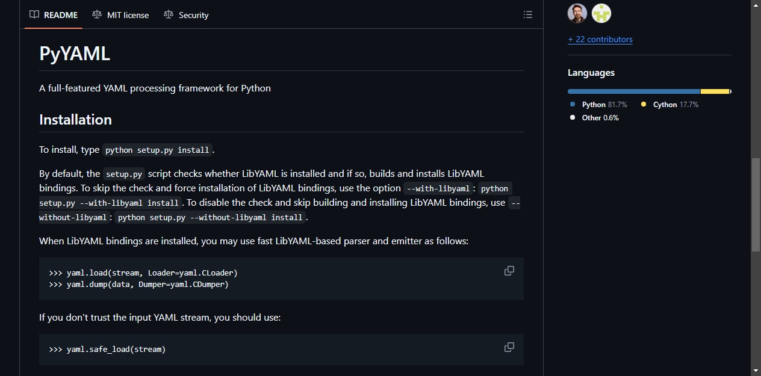761x376 pixels.
Task: Click the first contributor avatar photo
Action: (x=577, y=13)
